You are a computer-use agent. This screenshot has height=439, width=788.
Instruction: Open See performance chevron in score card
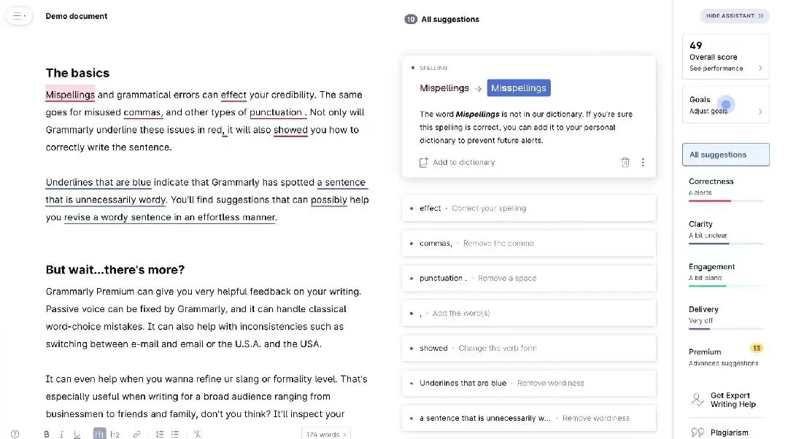760,69
